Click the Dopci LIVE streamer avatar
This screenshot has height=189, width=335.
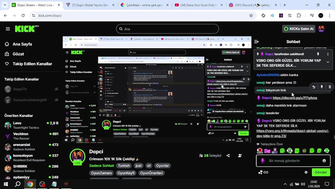coord(77,157)
